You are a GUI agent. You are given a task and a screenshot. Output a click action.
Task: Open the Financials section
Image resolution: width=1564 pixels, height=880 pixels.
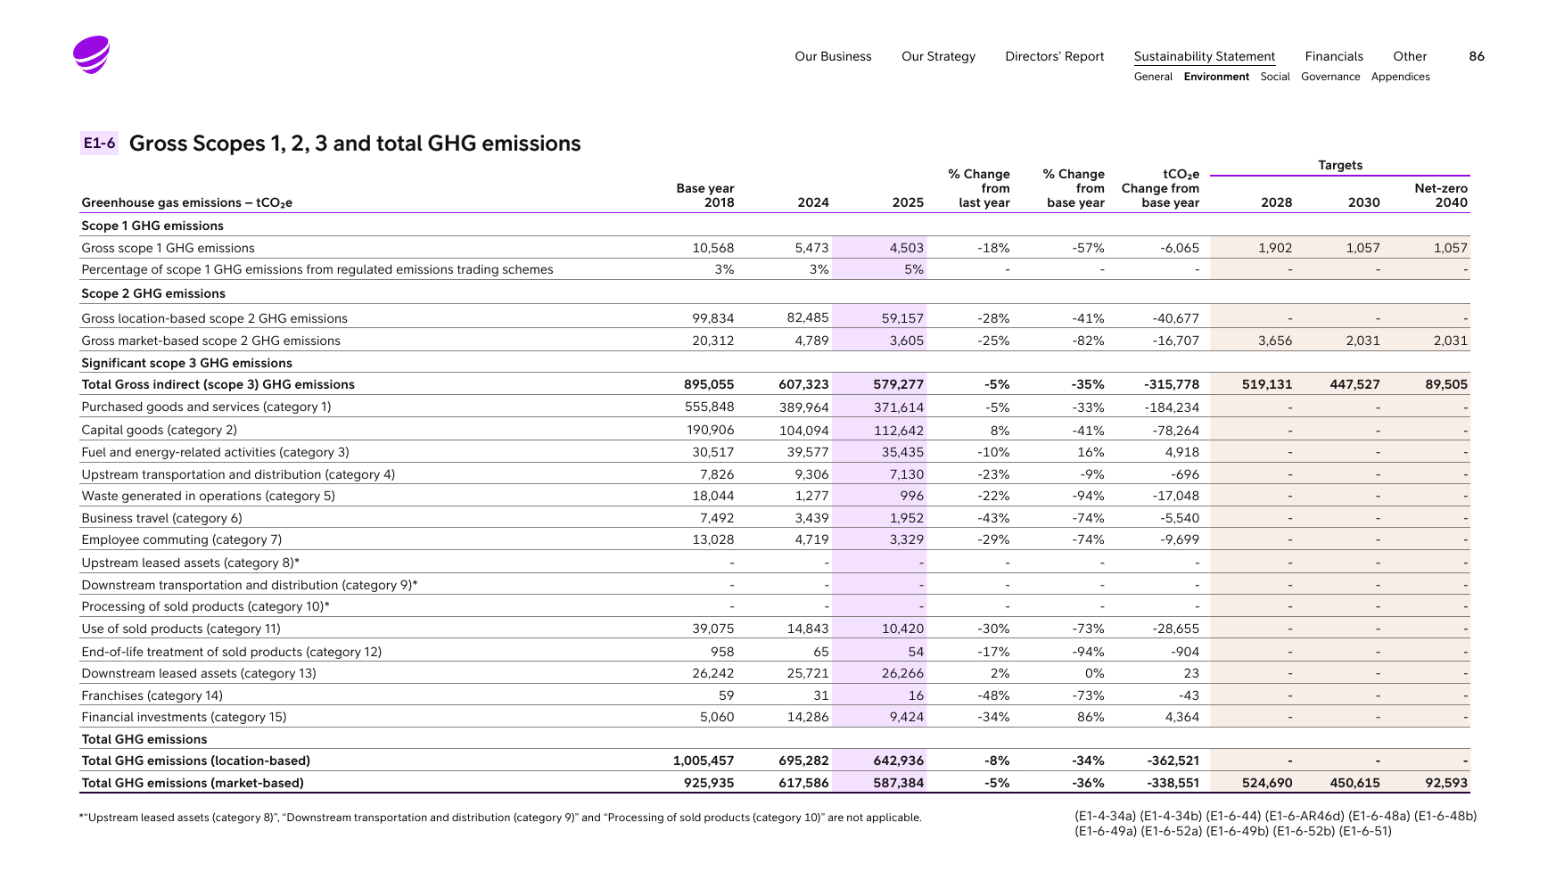pyautogui.click(x=1334, y=56)
